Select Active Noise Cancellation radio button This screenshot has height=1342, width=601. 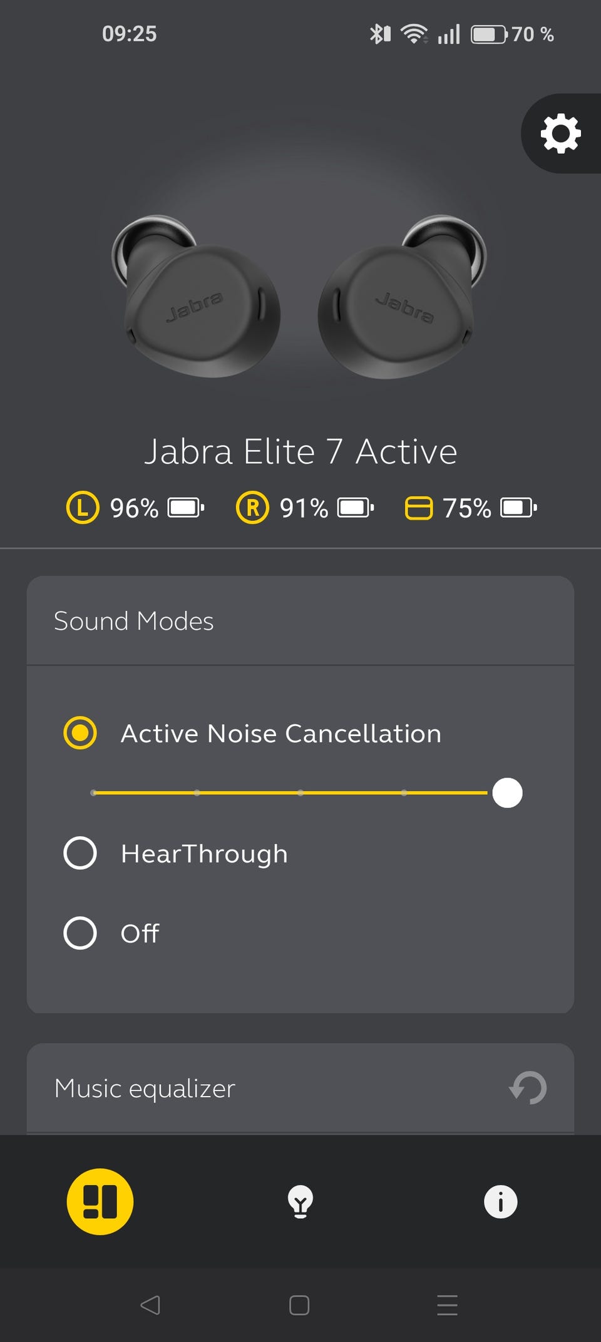(x=80, y=733)
